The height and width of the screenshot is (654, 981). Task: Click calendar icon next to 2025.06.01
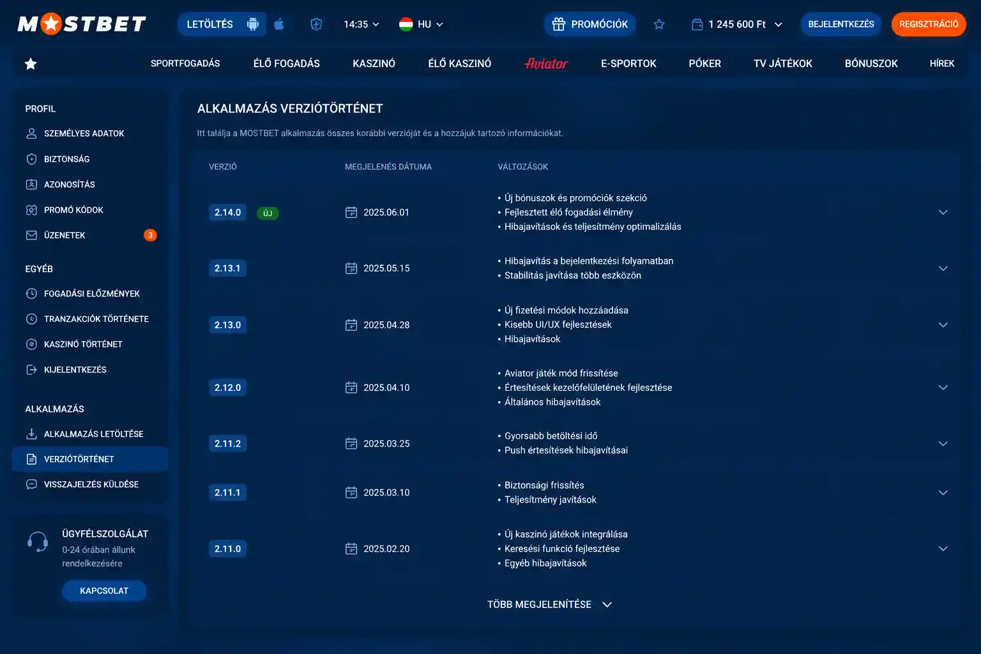(351, 212)
